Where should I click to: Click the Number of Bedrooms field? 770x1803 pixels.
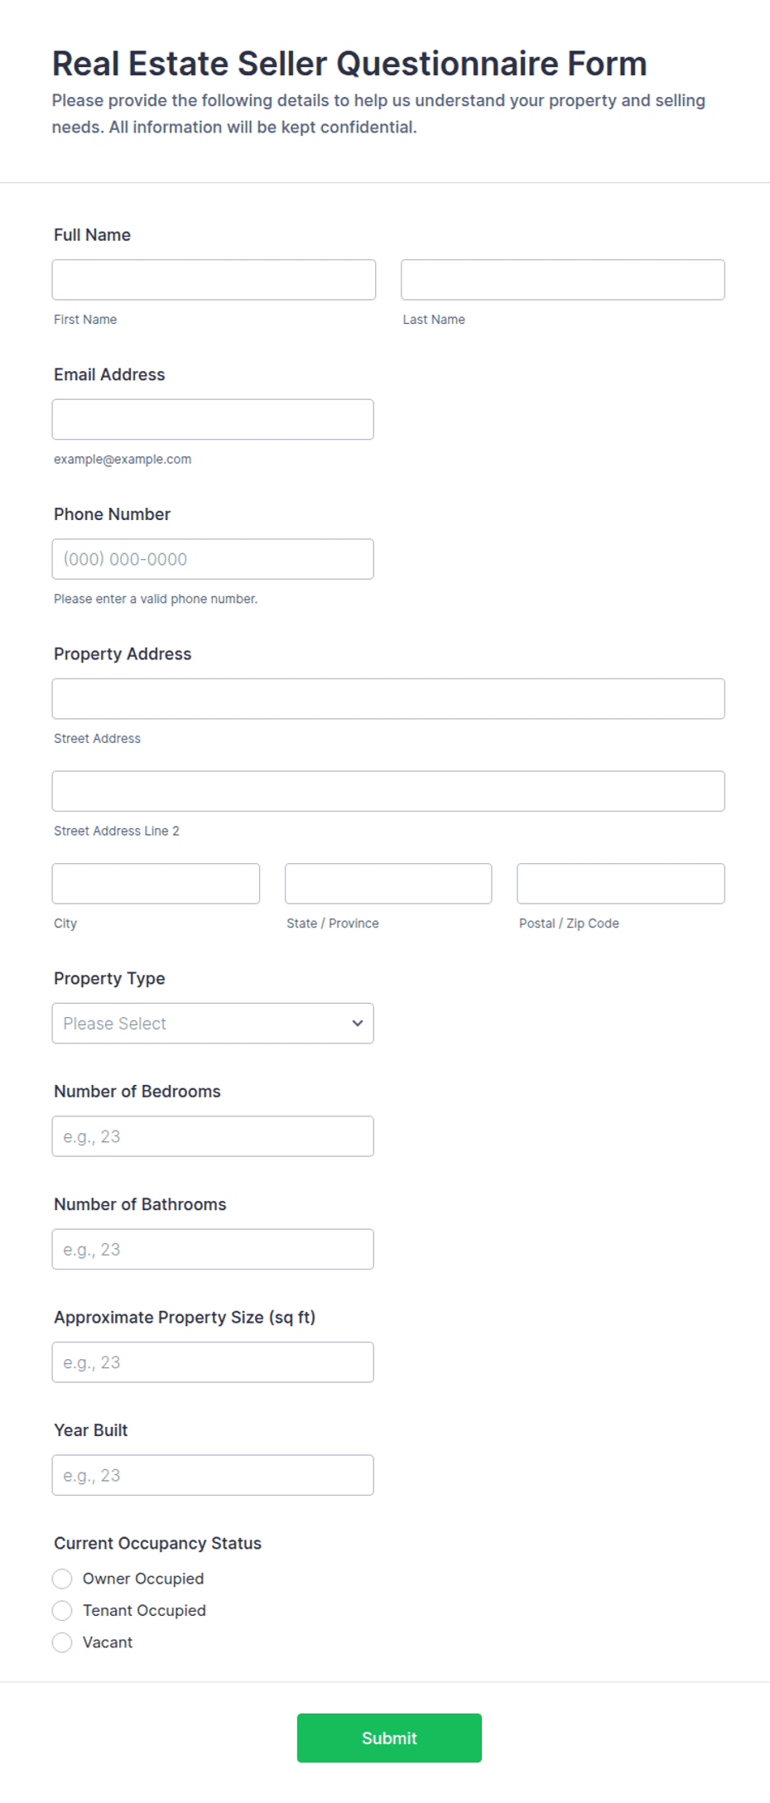point(213,1136)
